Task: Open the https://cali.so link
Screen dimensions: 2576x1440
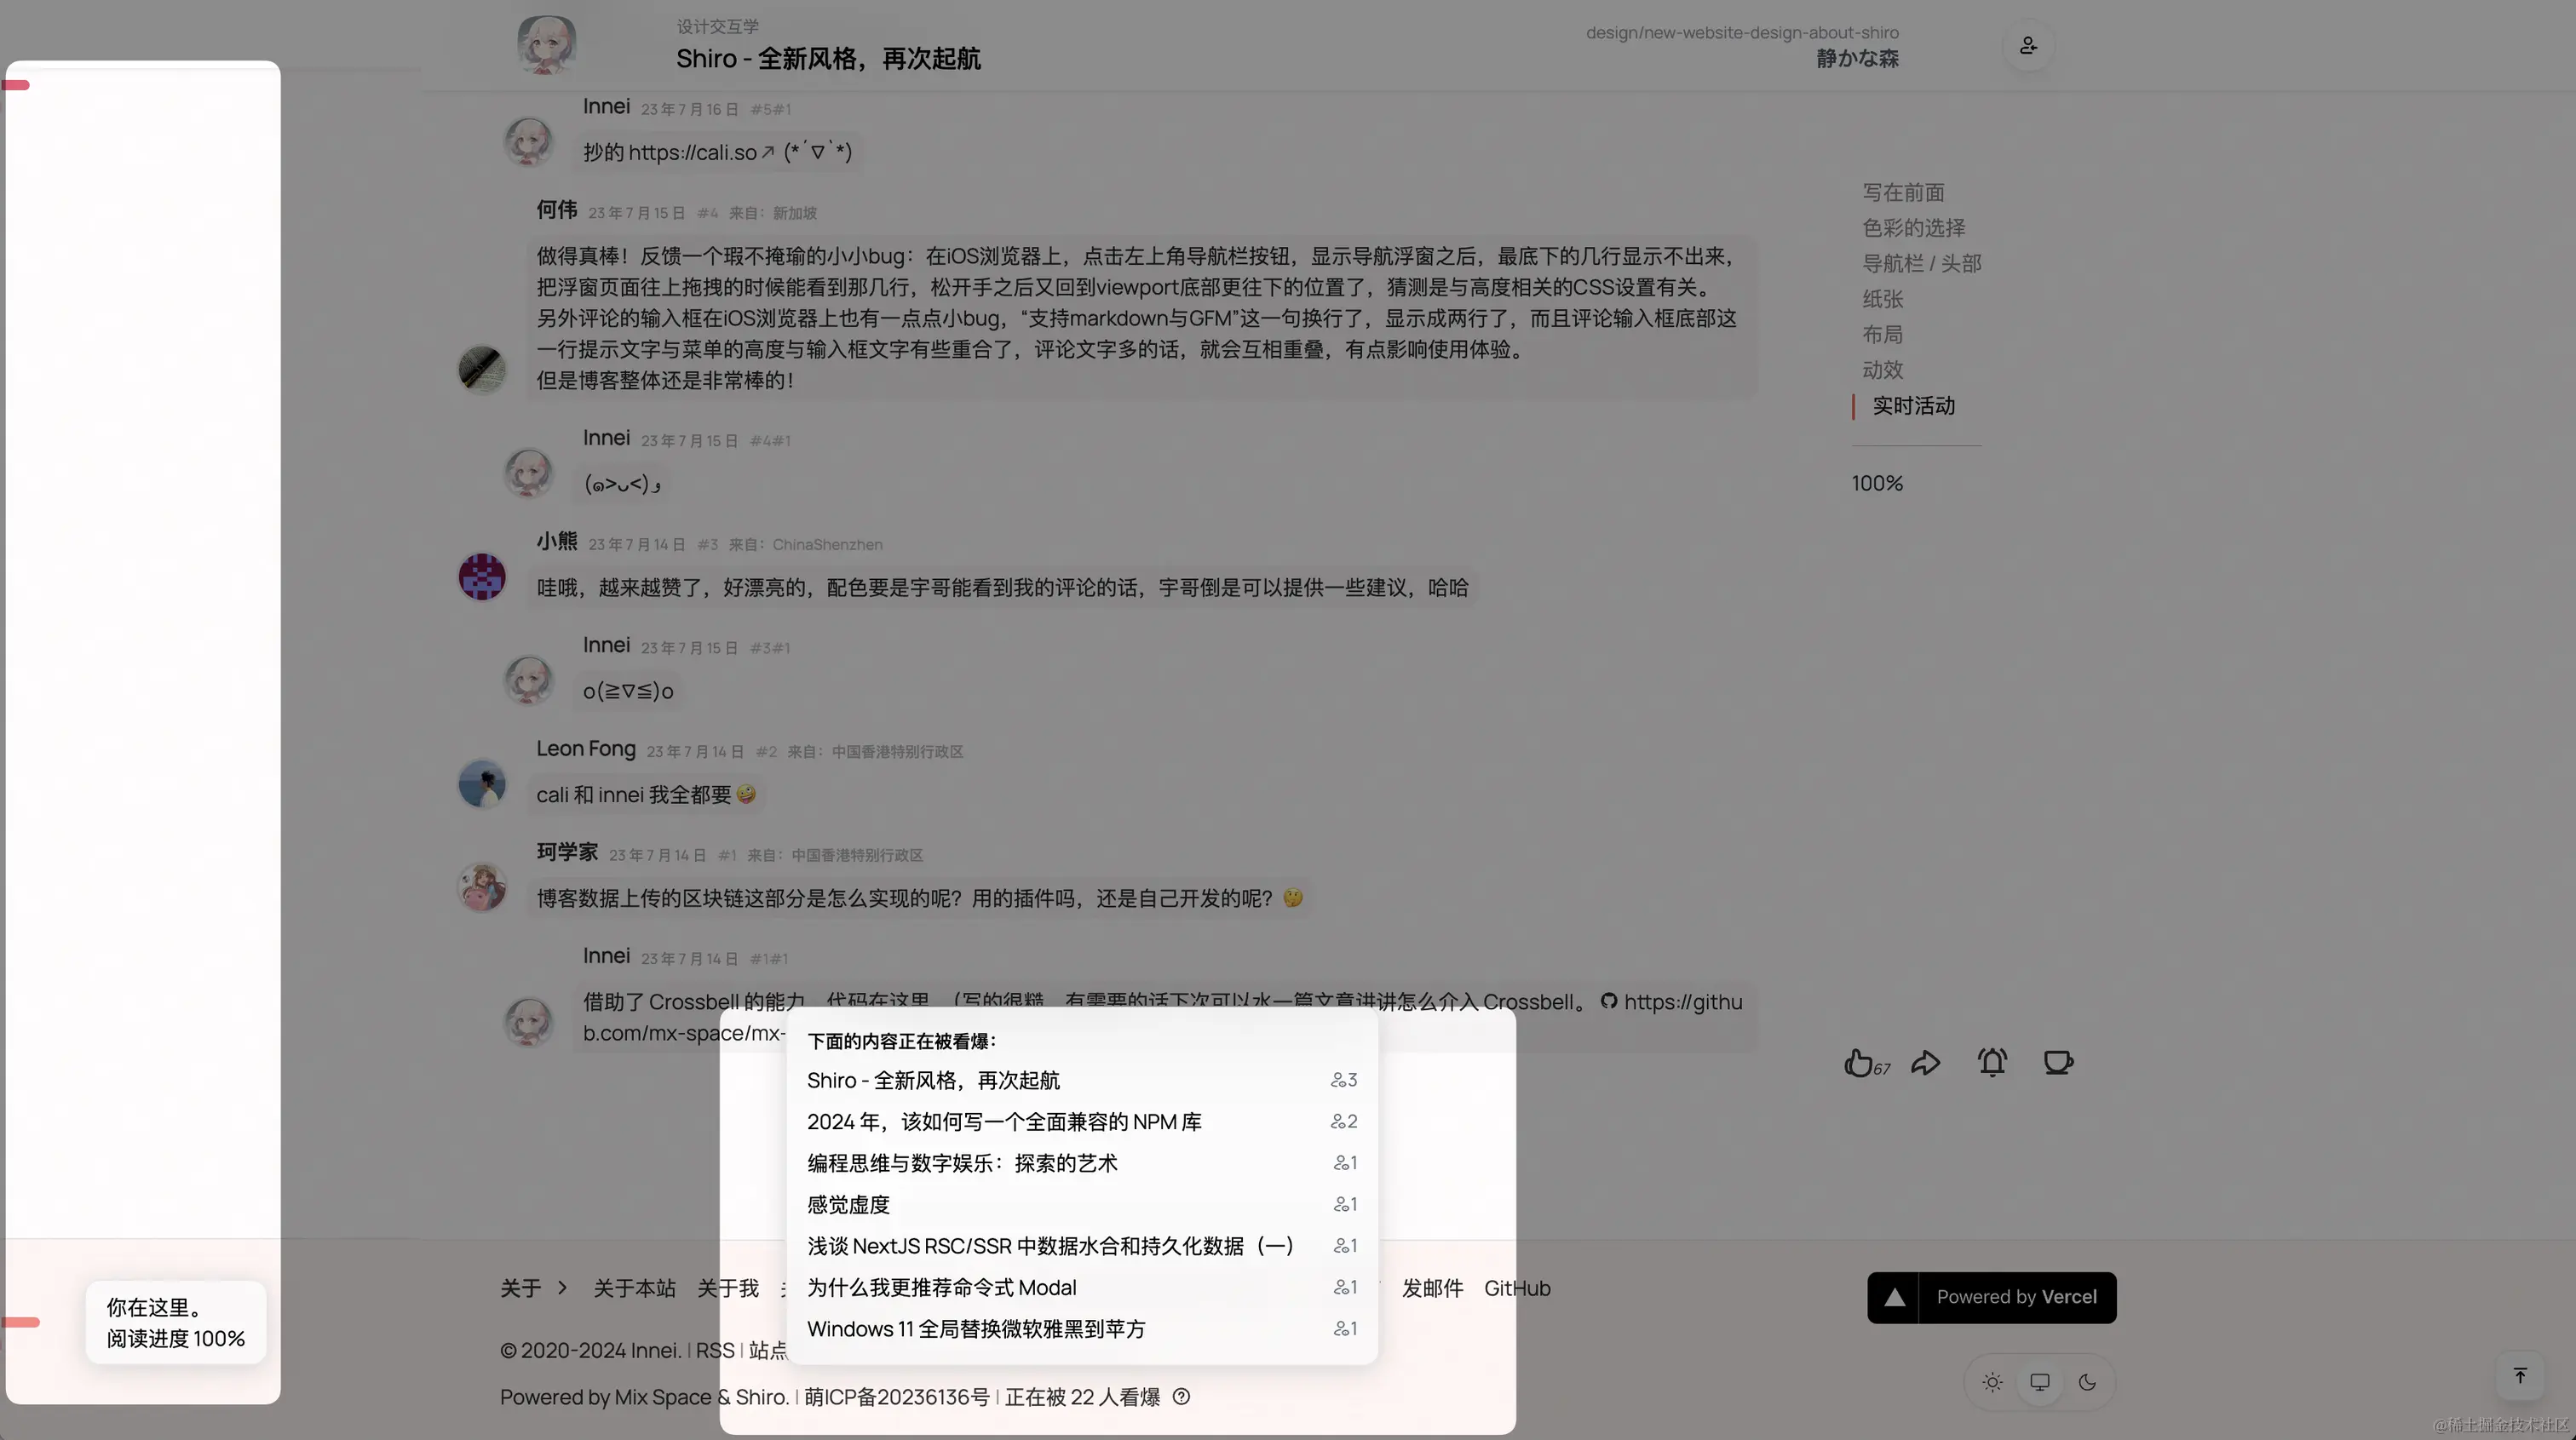Action: (701, 152)
